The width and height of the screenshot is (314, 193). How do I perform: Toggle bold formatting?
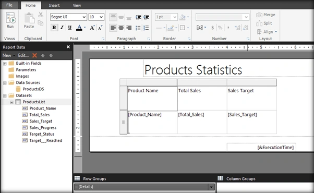point(54,28)
